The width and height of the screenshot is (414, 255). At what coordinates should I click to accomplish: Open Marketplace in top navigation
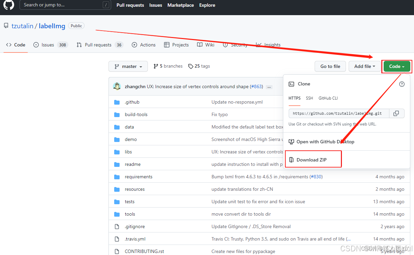coord(181,5)
